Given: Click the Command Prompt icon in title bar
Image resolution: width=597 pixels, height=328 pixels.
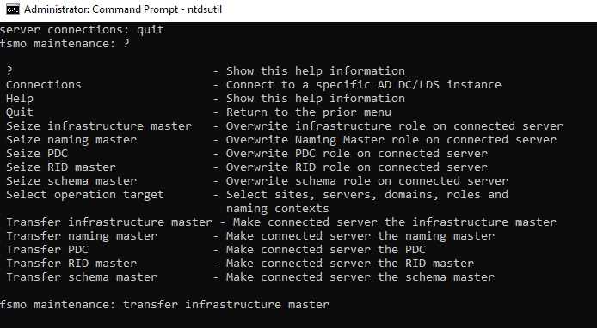Looking at the screenshot, I should click(x=13, y=9).
